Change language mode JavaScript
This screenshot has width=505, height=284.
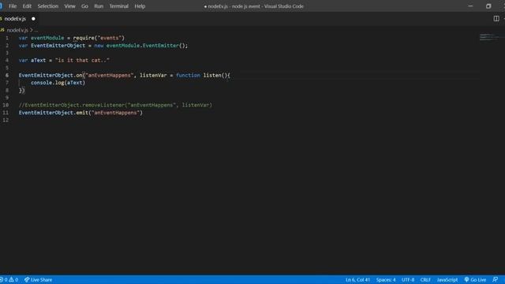click(447, 280)
